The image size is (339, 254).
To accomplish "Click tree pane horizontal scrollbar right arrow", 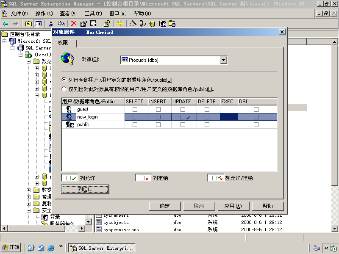I will tap(81, 228).
